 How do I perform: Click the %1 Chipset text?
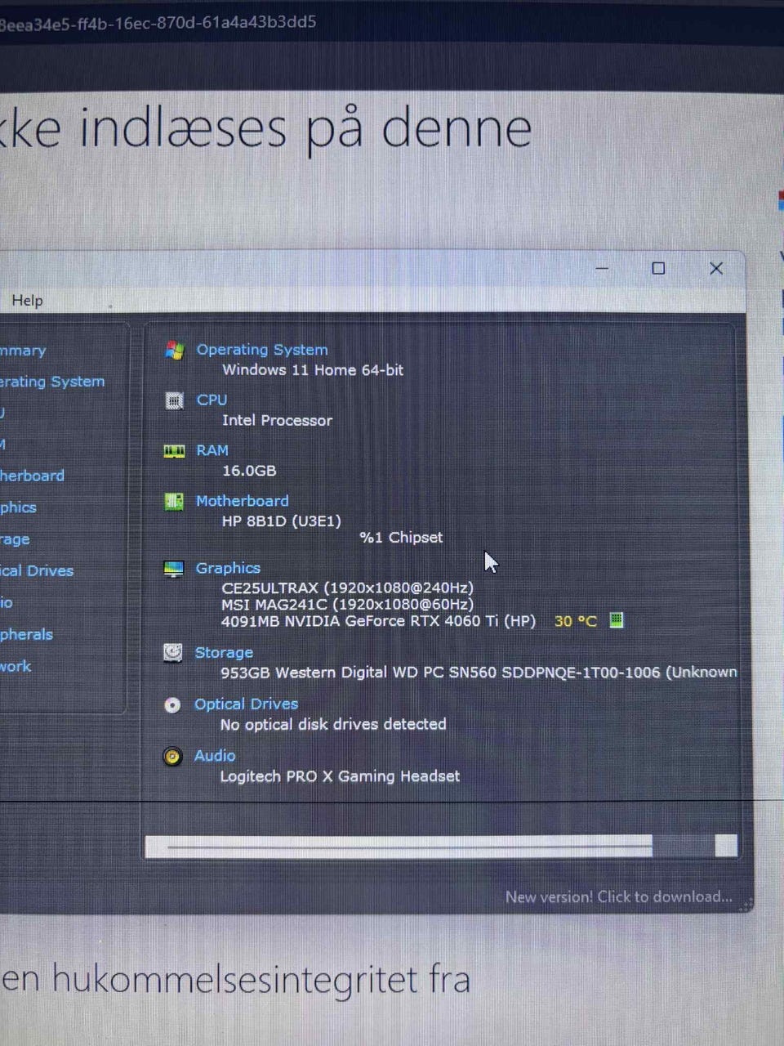tap(401, 537)
